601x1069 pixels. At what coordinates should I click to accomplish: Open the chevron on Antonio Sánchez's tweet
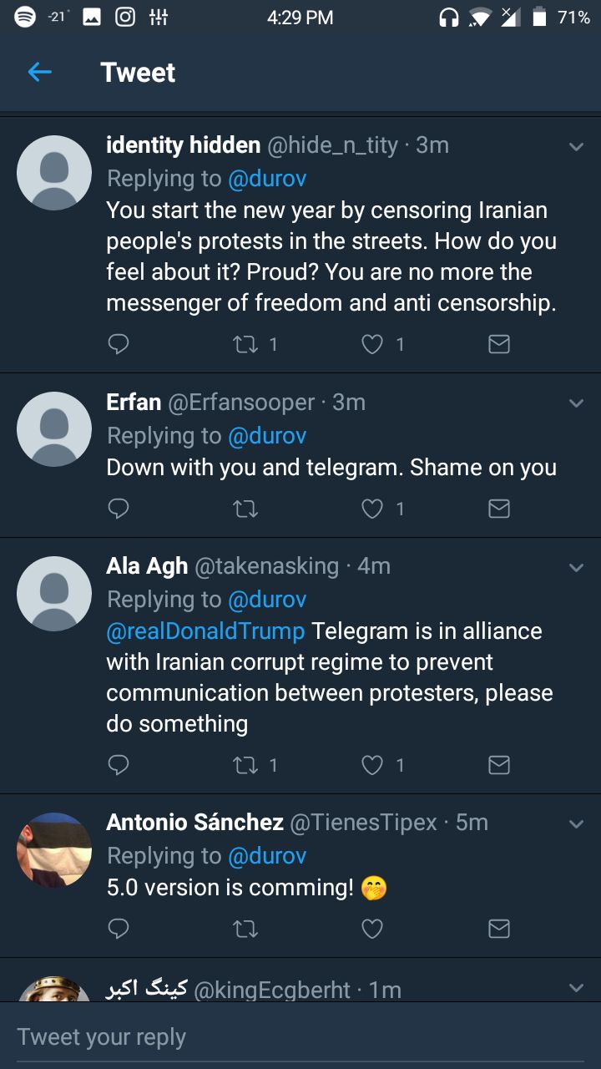tap(576, 824)
